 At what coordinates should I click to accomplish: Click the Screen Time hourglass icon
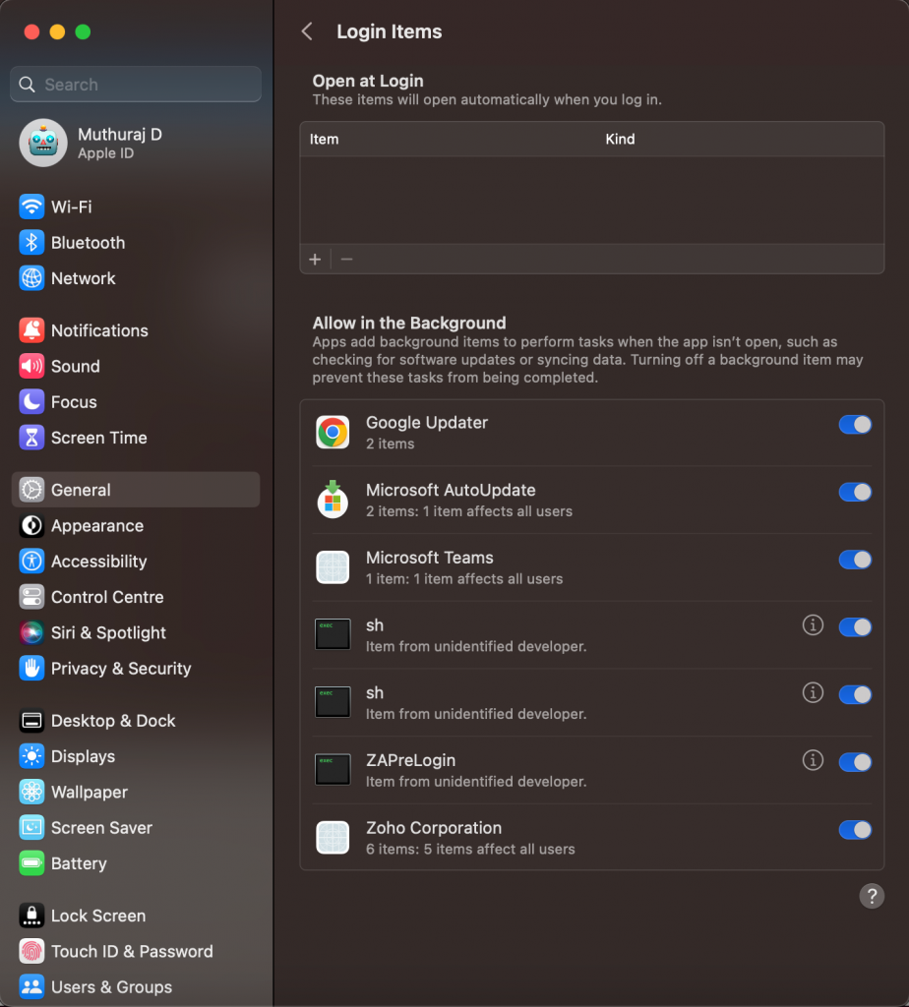(x=31, y=438)
